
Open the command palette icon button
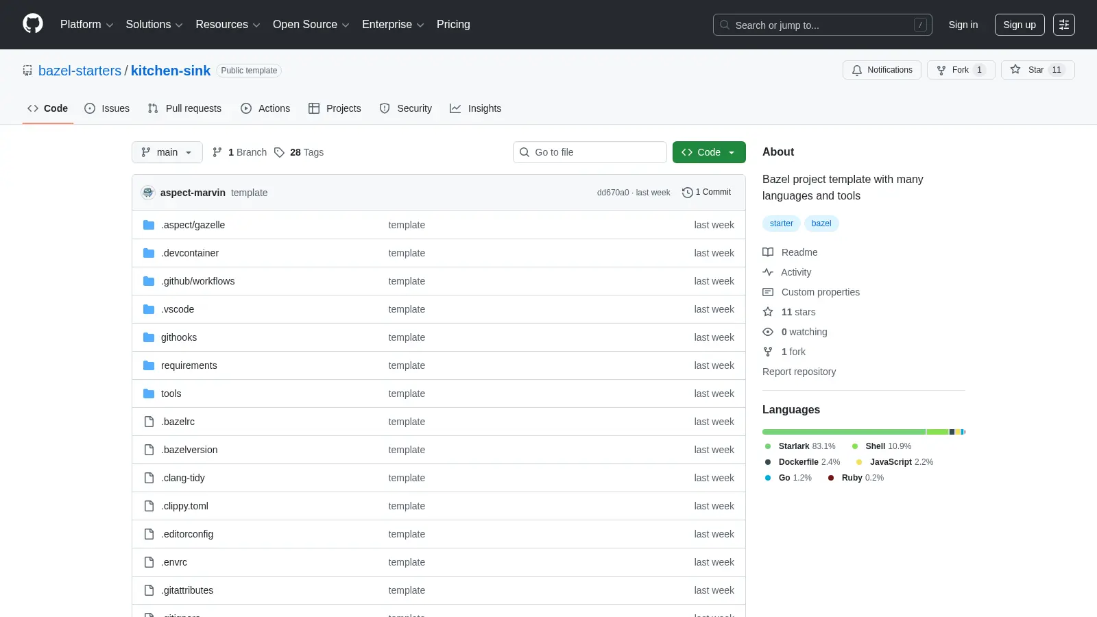(x=1064, y=25)
